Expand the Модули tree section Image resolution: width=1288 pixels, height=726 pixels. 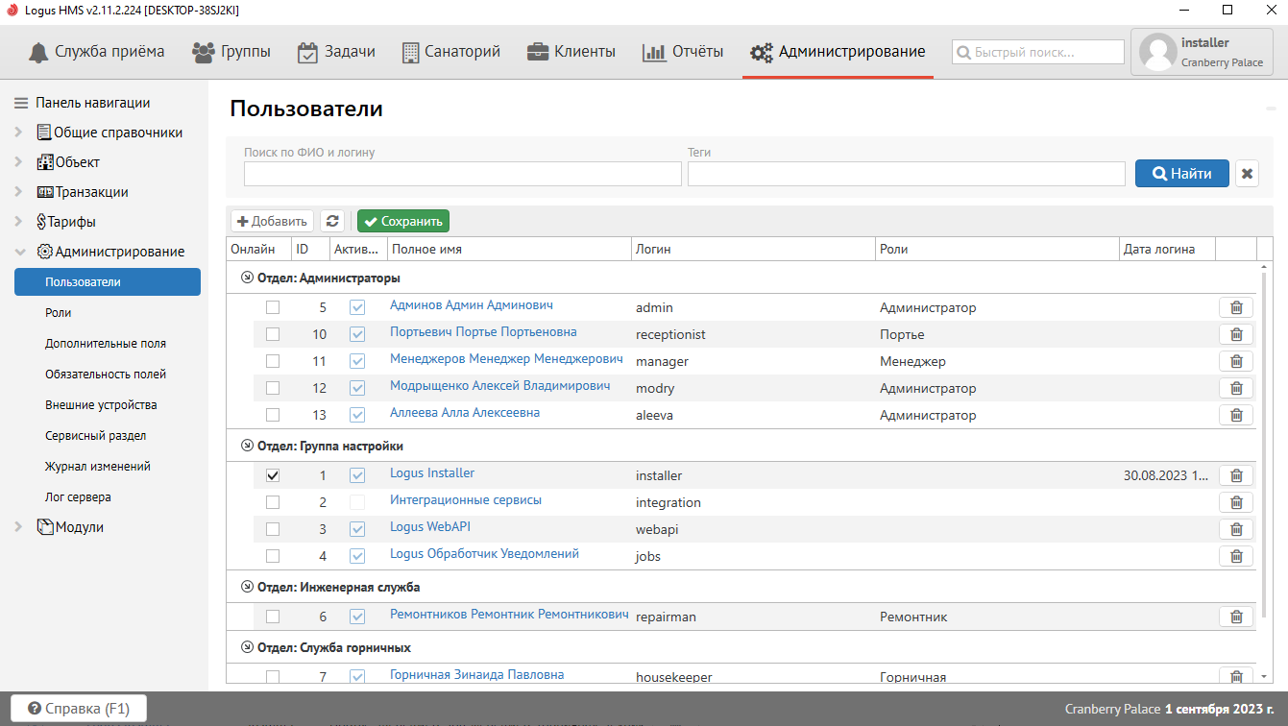coord(18,527)
